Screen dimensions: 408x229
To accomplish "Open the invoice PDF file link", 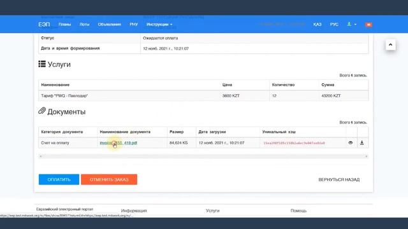I will coord(119,142).
